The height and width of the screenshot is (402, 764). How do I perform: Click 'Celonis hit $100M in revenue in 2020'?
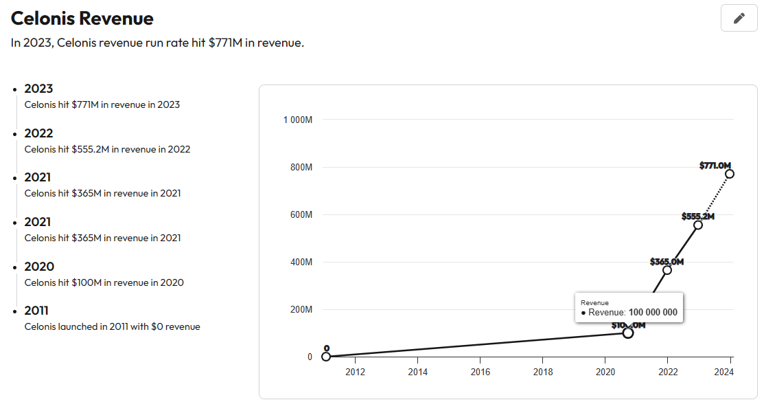[x=104, y=282]
